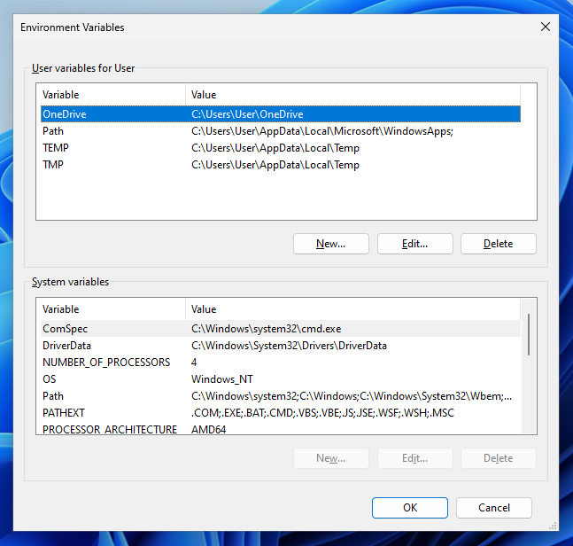Select the TEMP user variable
Image resolution: width=573 pixels, height=546 pixels.
pyautogui.click(x=281, y=148)
